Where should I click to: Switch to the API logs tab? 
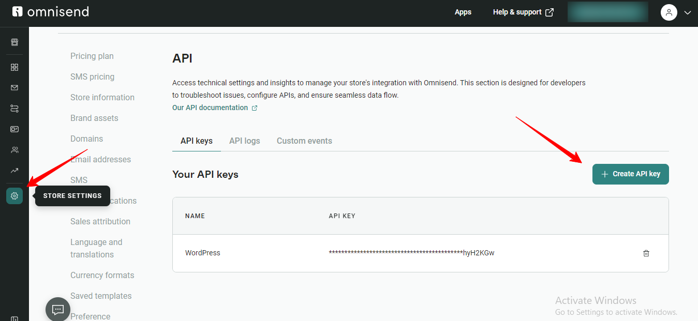pyautogui.click(x=244, y=141)
